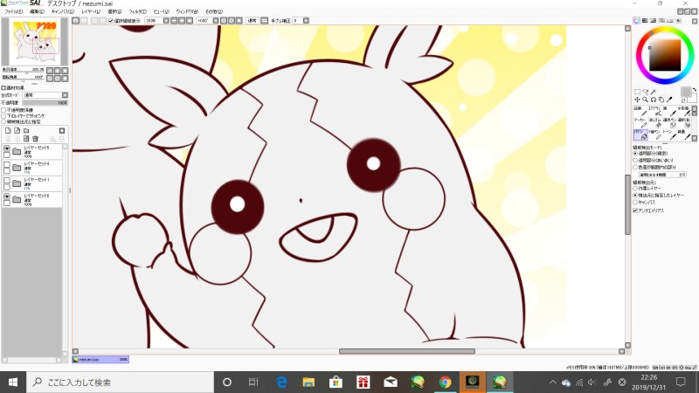
Task: Switch to the nezumi.sai document tab
Action: (100, 359)
